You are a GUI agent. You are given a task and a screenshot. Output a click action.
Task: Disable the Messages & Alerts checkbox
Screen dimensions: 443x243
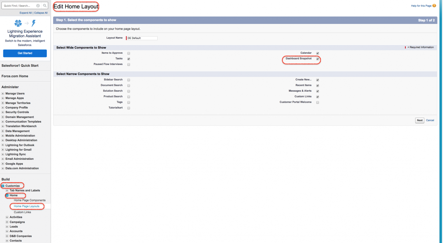(317, 91)
